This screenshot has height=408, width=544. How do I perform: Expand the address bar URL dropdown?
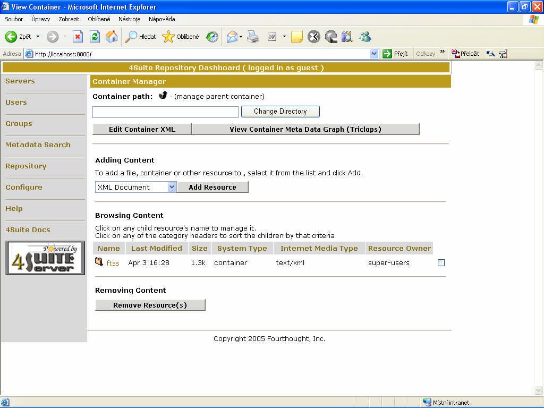pos(375,54)
